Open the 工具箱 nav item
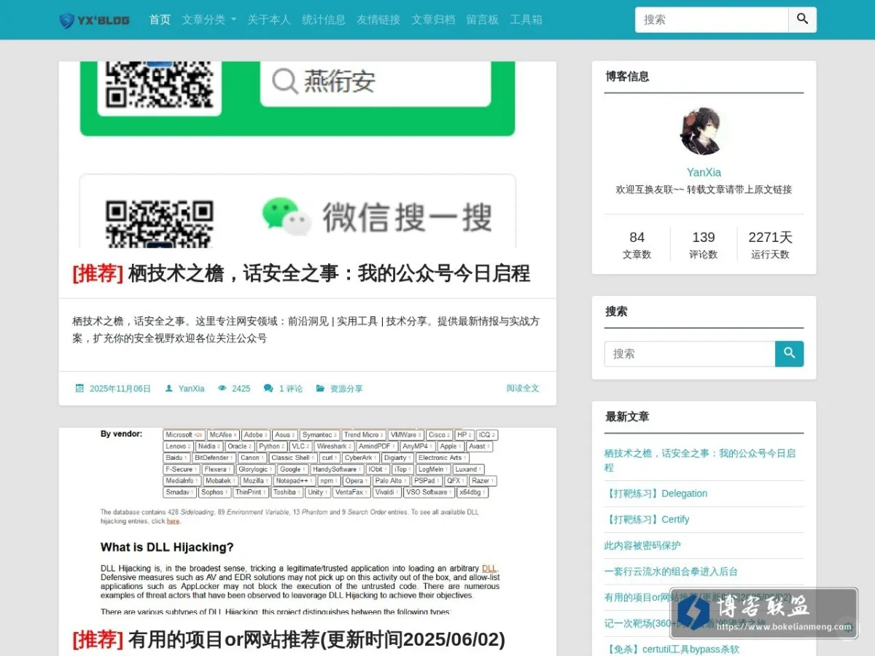875x656 pixels. [526, 20]
